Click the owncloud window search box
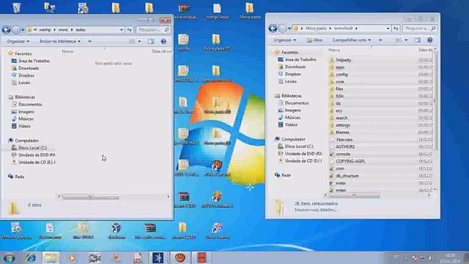Viewport: 469px width, 264px height. (419, 28)
